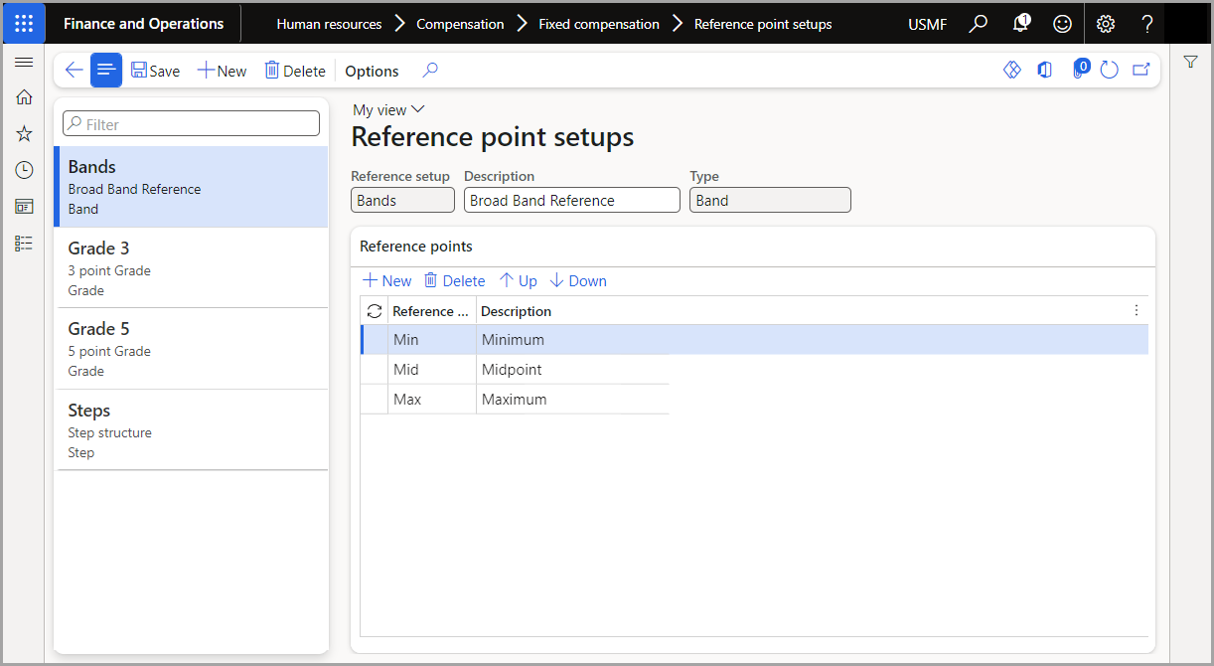Select row marker for Max row
The image size is (1214, 666).
(x=375, y=399)
